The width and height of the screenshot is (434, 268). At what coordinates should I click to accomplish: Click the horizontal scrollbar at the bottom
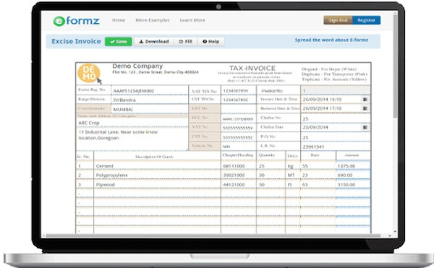(213, 235)
